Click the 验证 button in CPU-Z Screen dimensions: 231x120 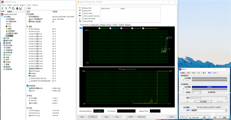pos(215,117)
